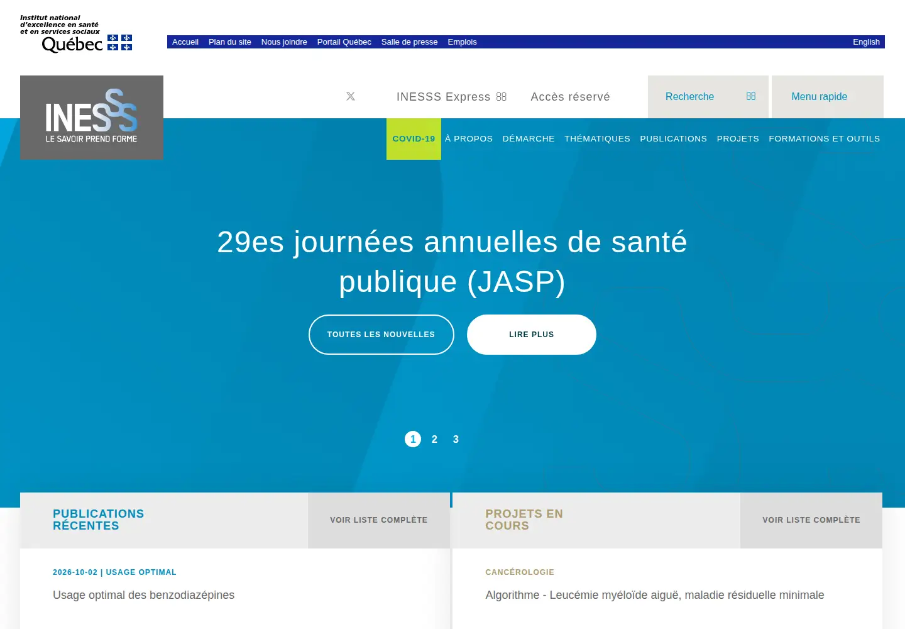Select the COVID-19 menu item
This screenshot has height=629, width=905.
point(414,139)
